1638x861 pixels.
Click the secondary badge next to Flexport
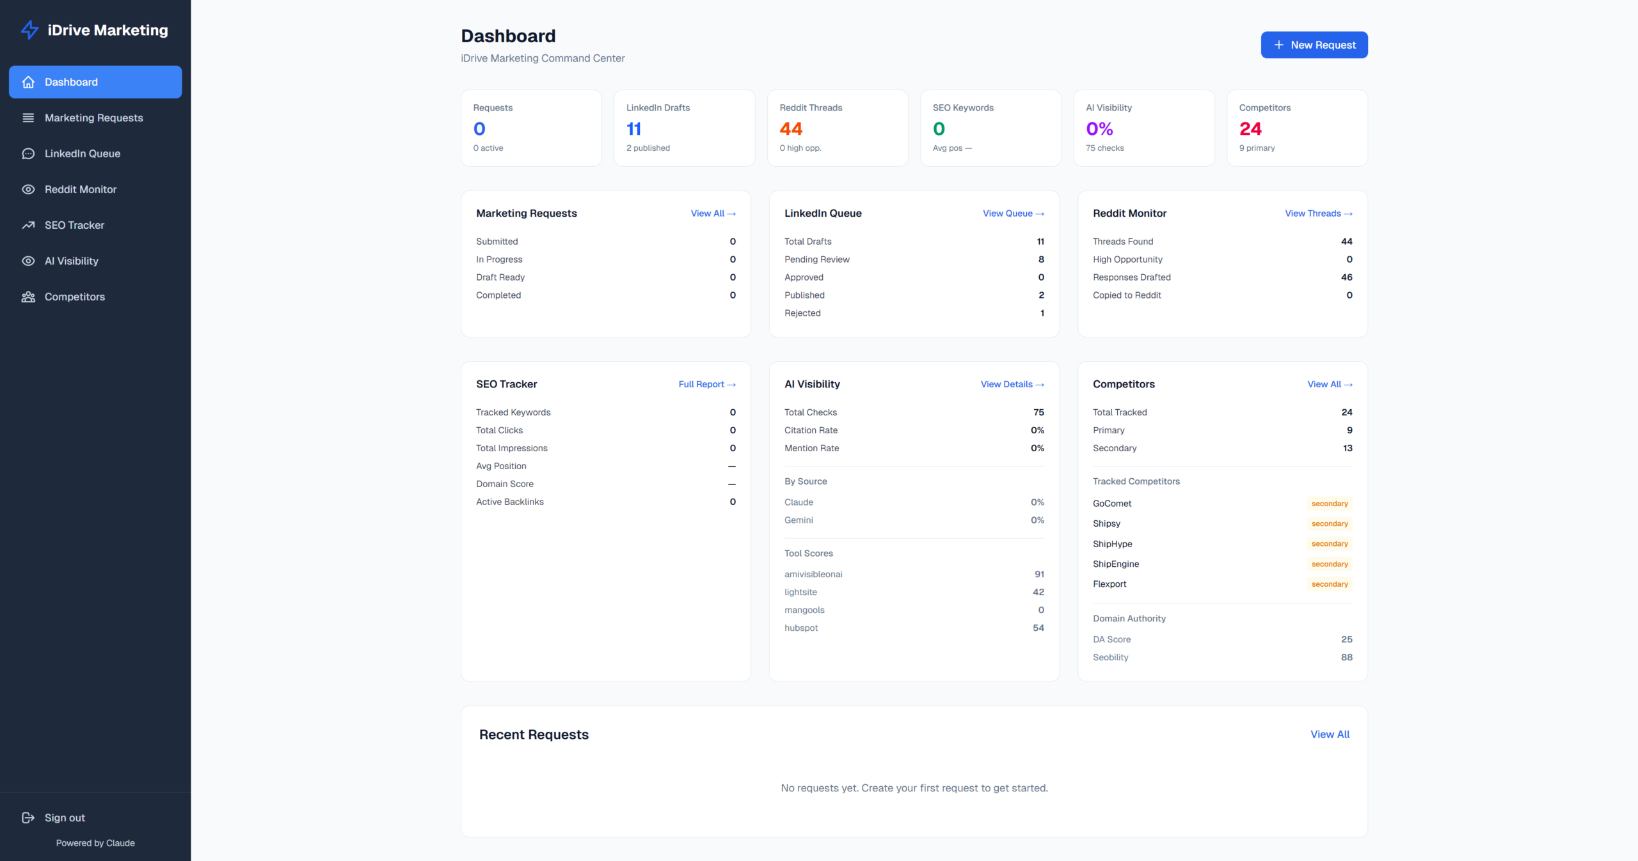(x=1330, y=584)
